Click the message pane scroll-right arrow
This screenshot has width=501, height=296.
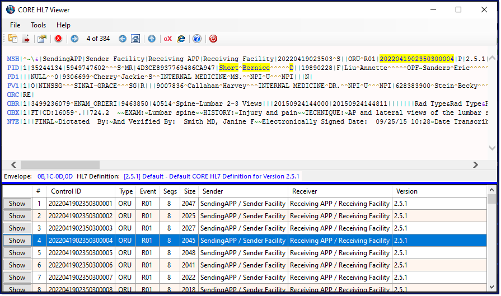click(475, 165)
